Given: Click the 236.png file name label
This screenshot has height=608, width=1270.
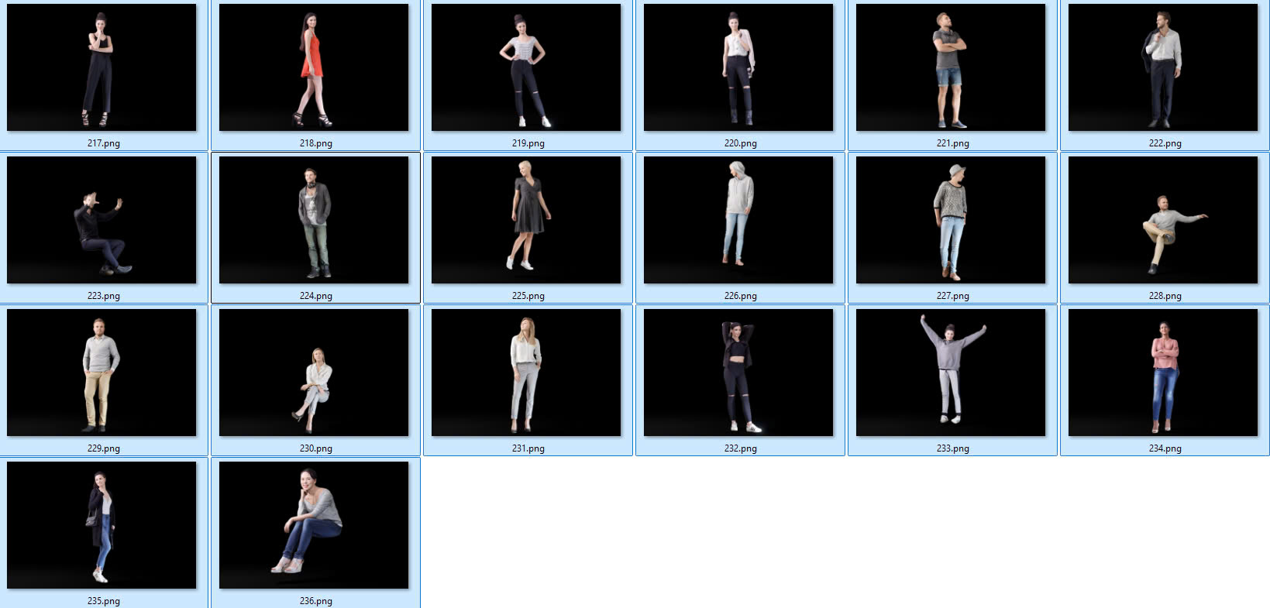Looking at the screenshot, I should tap(315, 601).
